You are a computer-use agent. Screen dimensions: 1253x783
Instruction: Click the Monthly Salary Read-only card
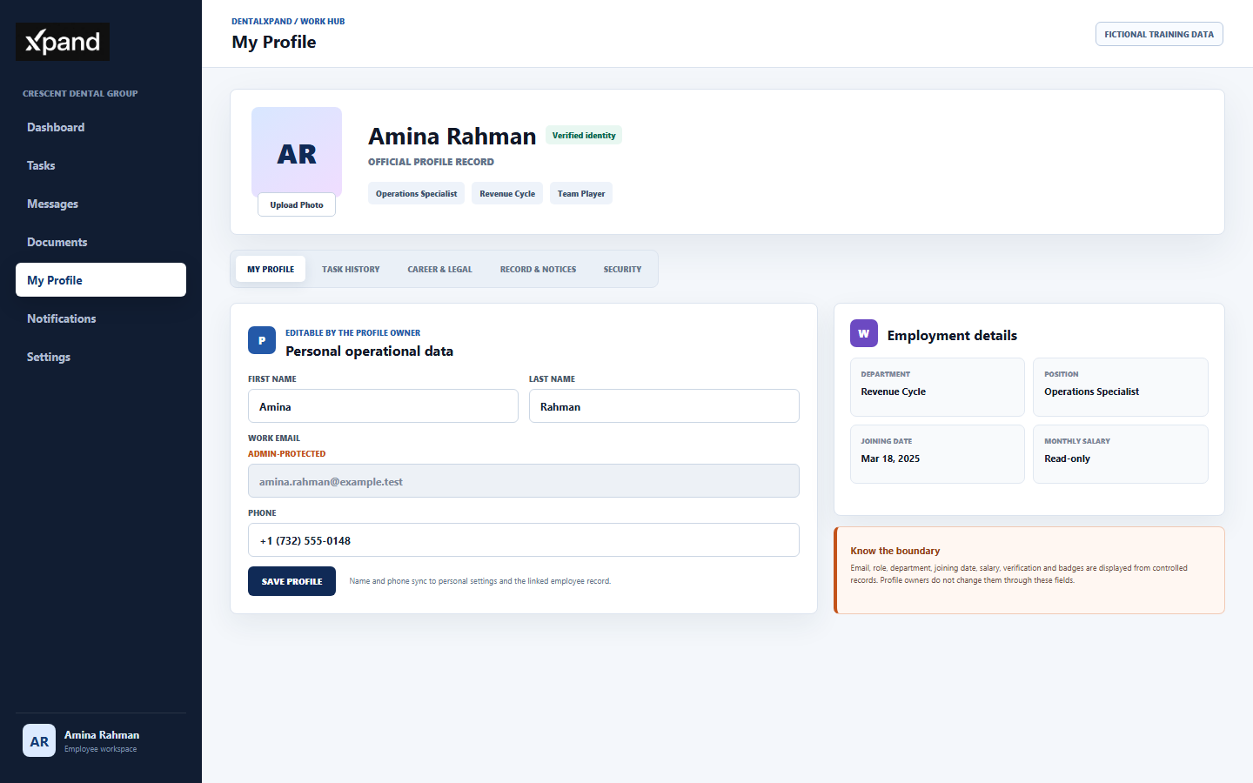(x=1121, y=454)
